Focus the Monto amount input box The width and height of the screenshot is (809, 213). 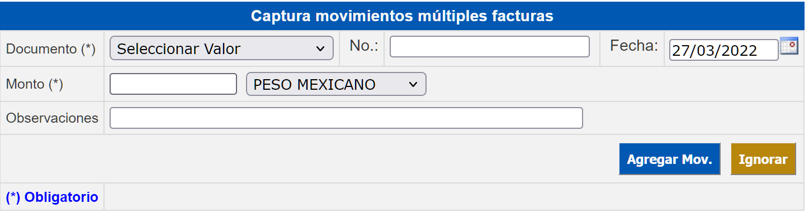[x=173, y=84]
